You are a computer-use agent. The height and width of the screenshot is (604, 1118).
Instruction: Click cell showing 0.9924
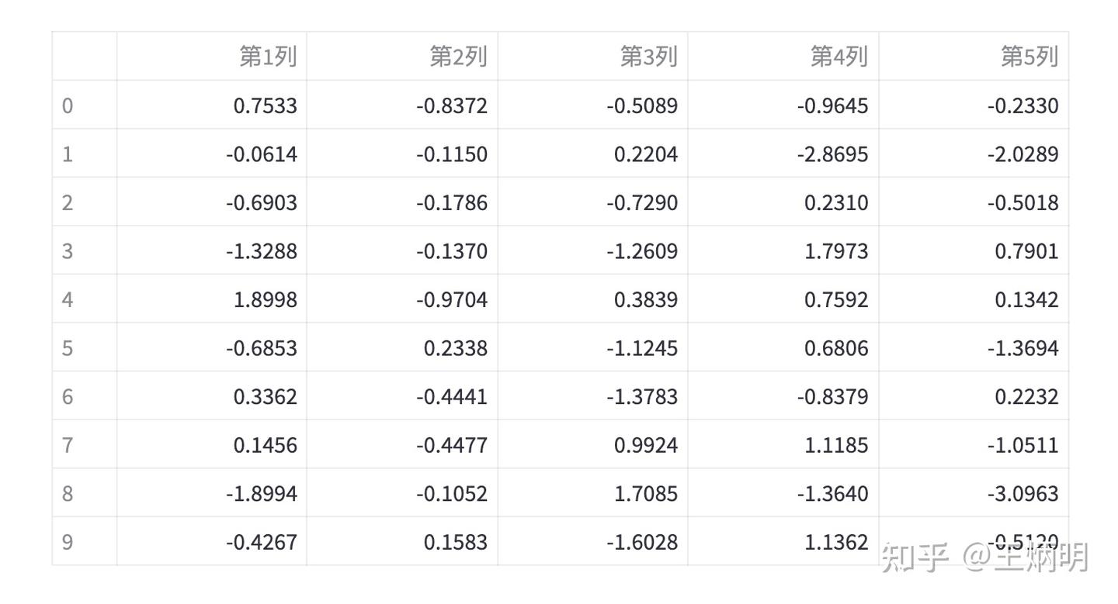click(592, 444)
